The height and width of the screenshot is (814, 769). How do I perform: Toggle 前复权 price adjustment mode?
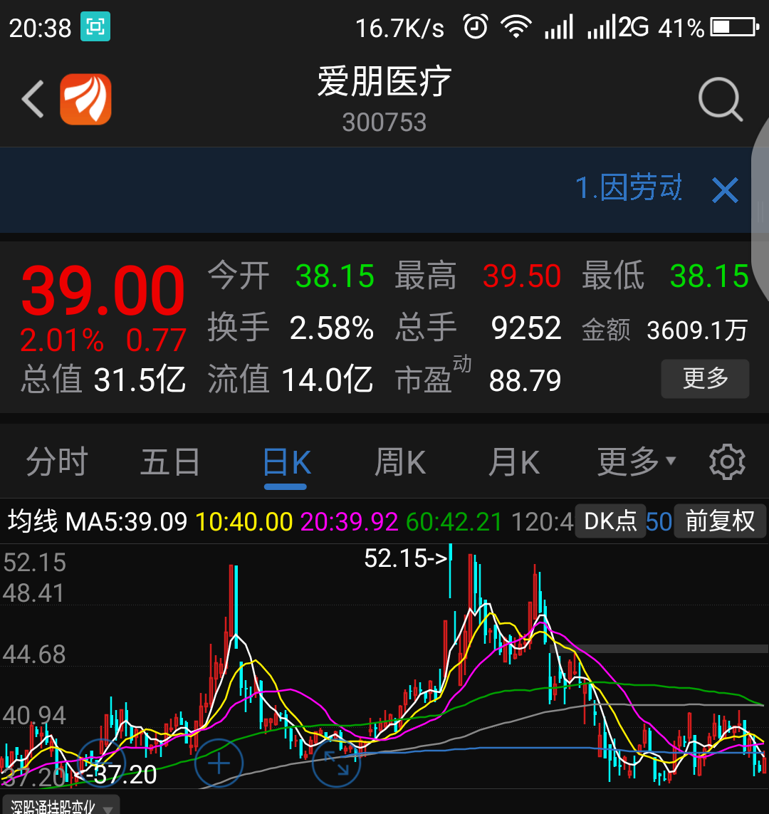tap(720, 521)
